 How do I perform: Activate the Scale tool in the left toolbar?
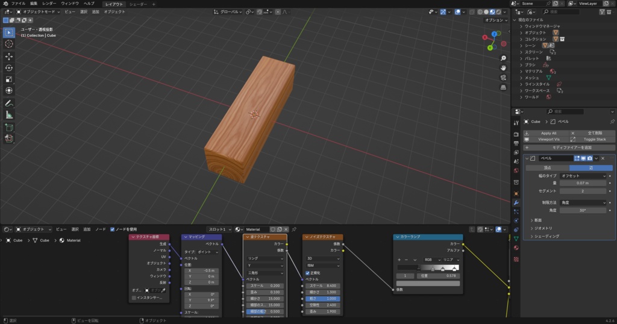pos(9,79)
